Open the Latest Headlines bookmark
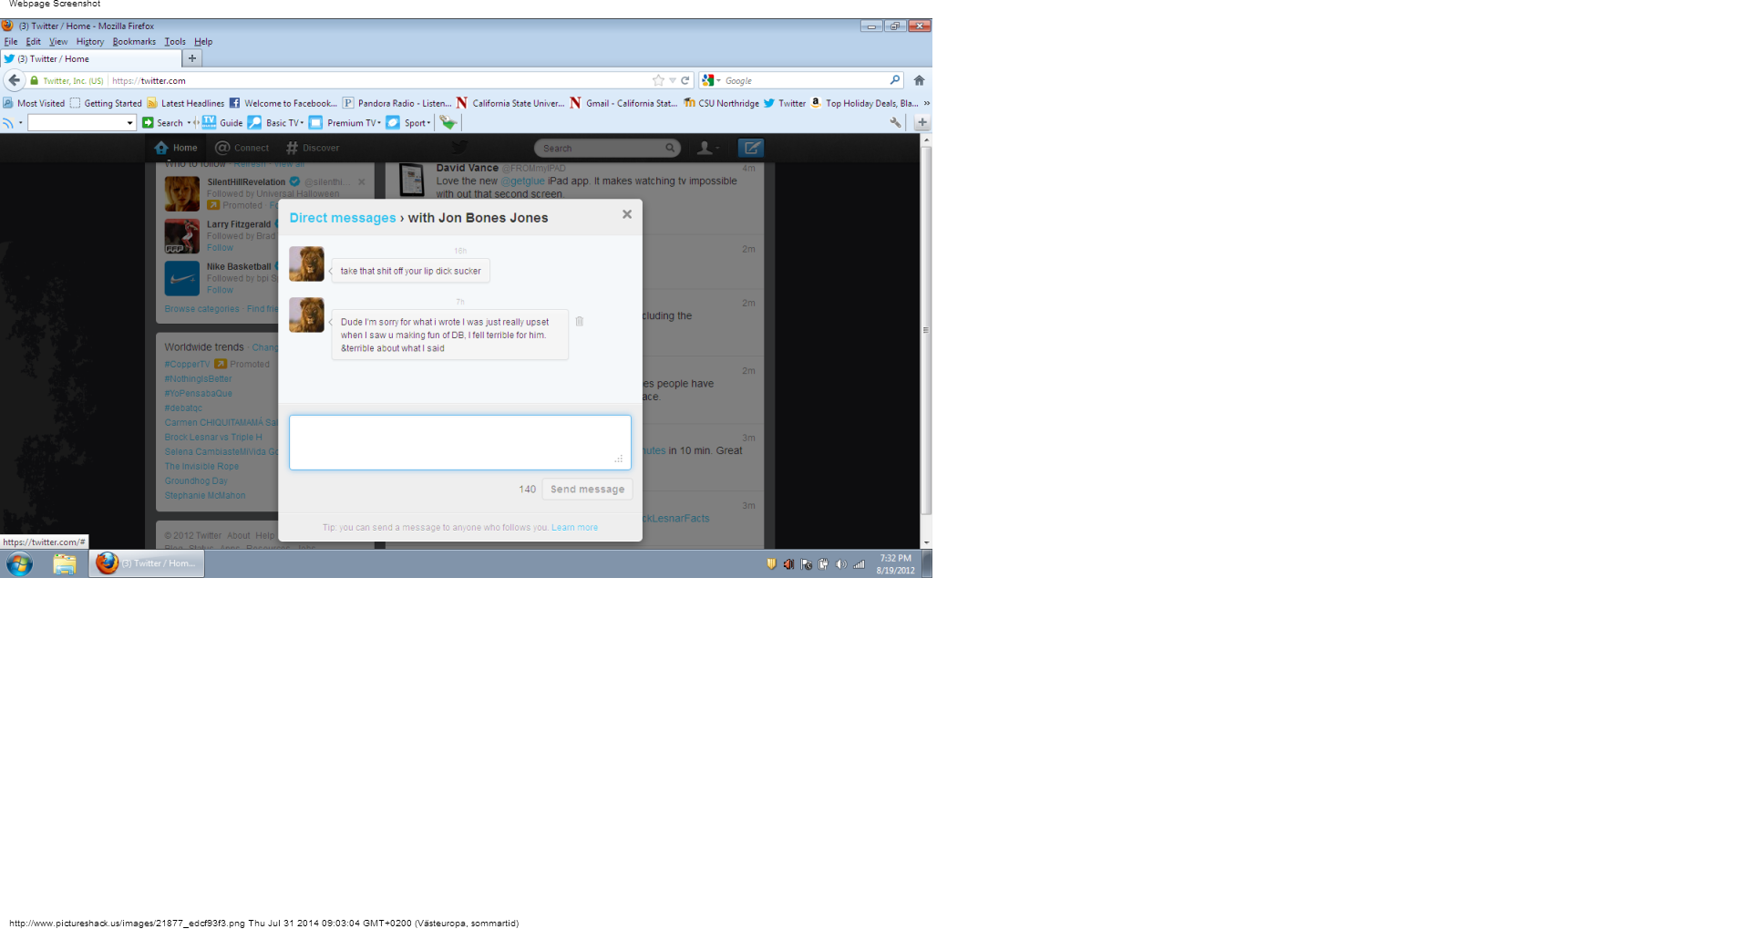The image size is (1750, 929). pyautogui.click(x=186, y=103)
